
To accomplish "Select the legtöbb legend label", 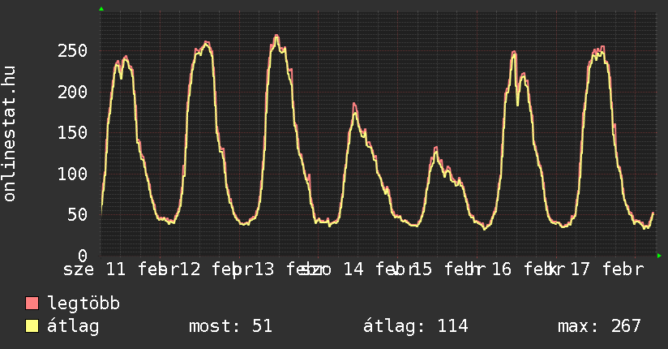I will (83, 304).
